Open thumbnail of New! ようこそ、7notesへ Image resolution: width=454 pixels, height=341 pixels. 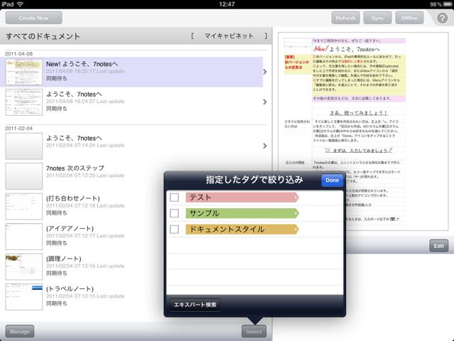24,72
